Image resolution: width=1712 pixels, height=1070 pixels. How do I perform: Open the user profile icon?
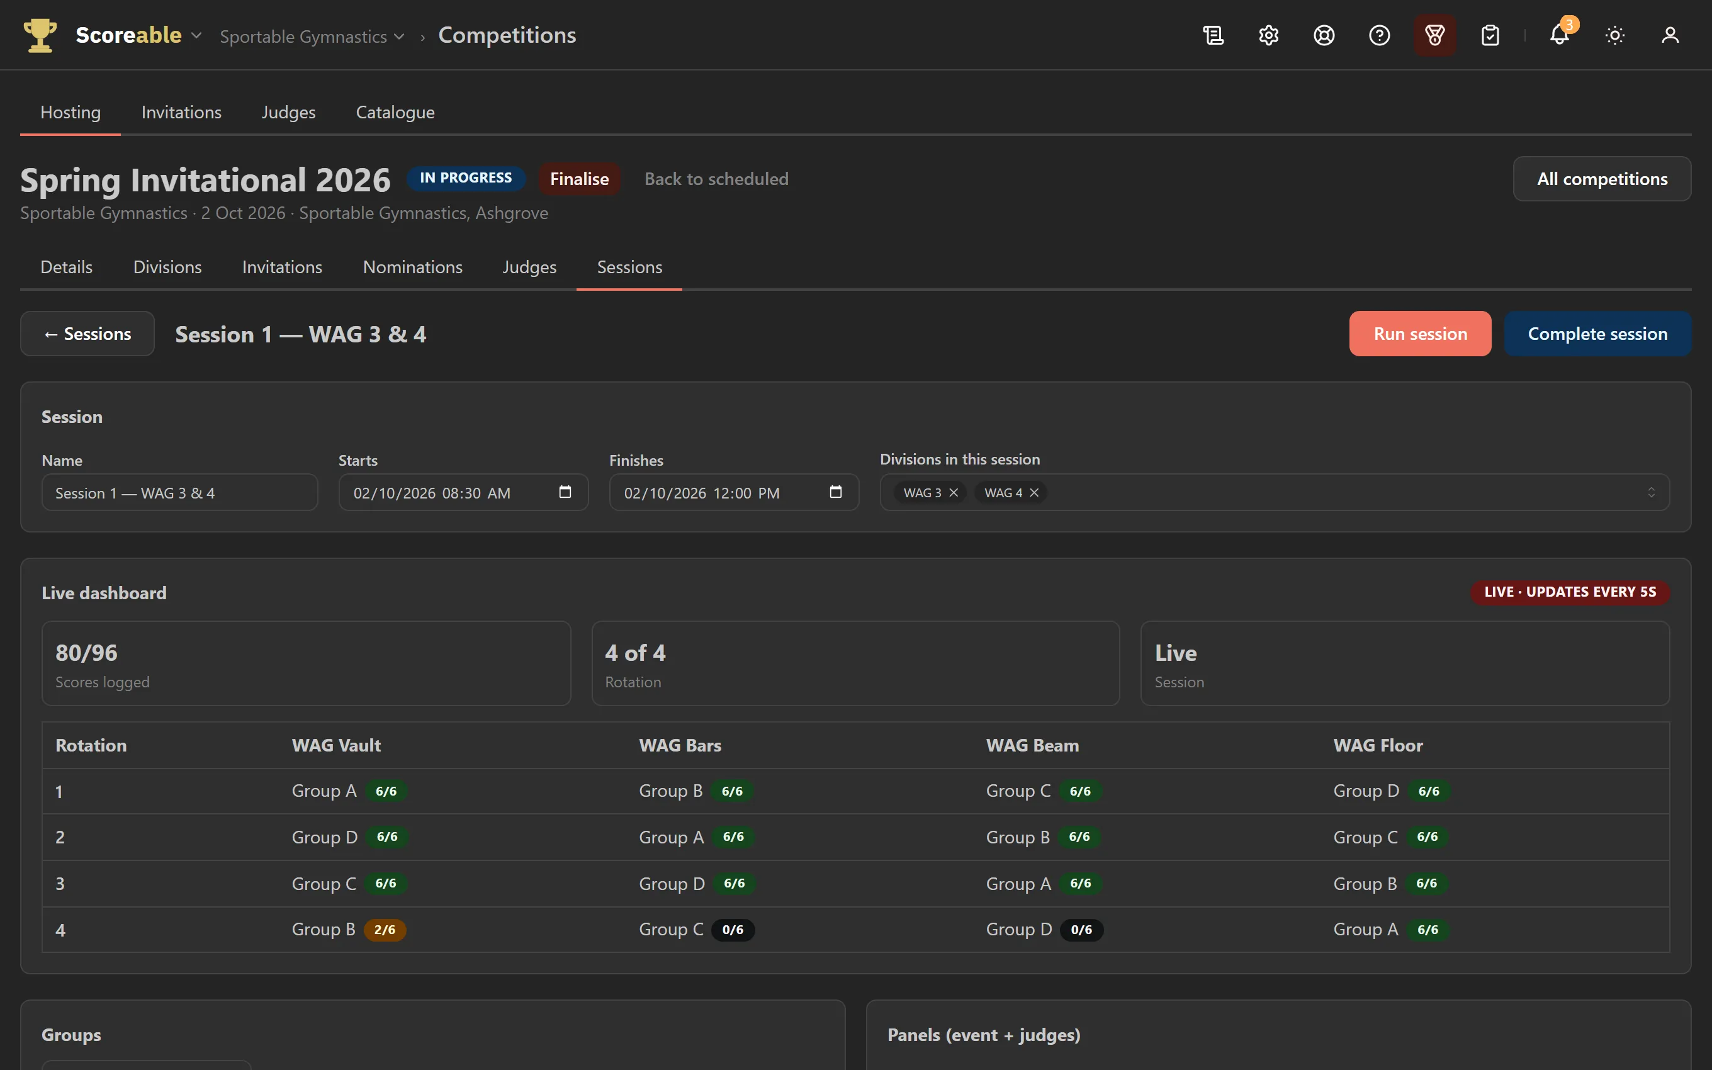point(1670,35)
